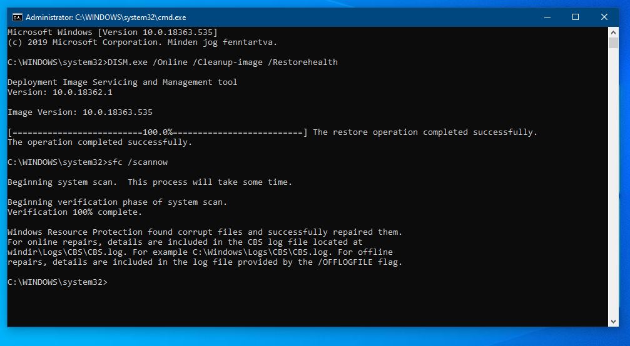Click 'Beginning verification phase of system scan.' line
Screen dimensions: 630x346
click(118, 202)
